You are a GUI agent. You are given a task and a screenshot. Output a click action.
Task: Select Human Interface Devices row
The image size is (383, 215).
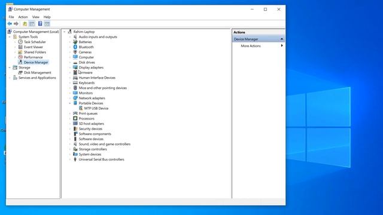click(97, 78)
